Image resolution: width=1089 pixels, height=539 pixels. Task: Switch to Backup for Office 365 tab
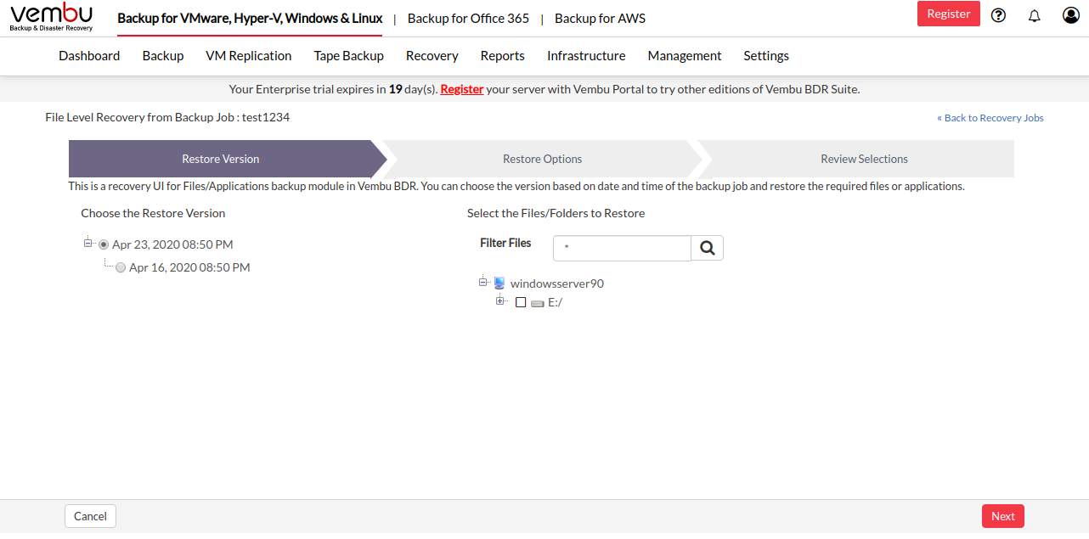(468, 19)
